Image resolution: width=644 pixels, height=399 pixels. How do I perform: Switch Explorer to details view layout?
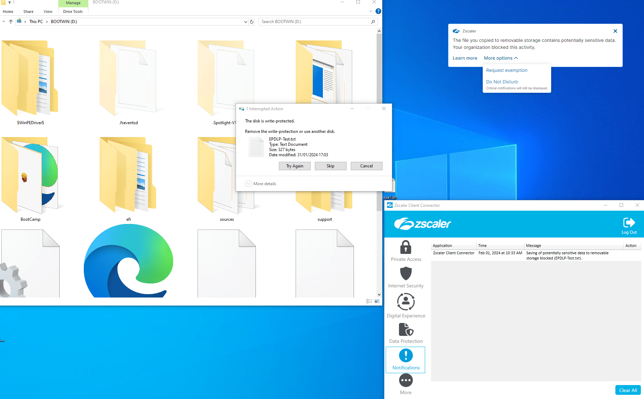point(369,301)
